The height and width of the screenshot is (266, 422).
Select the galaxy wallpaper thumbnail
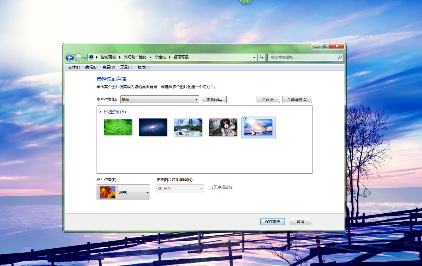(x=153, y=127)
